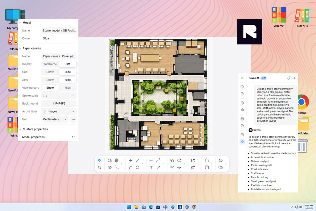316x211 pixels.
Task: Set View borders to Hide
Action: pos(68,88)
